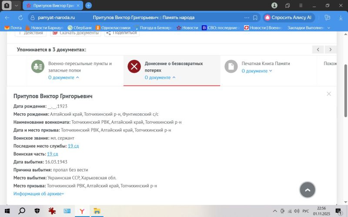Click the page reload icon
This screenshot has width=348, height=217.
[x=20, y=18]
